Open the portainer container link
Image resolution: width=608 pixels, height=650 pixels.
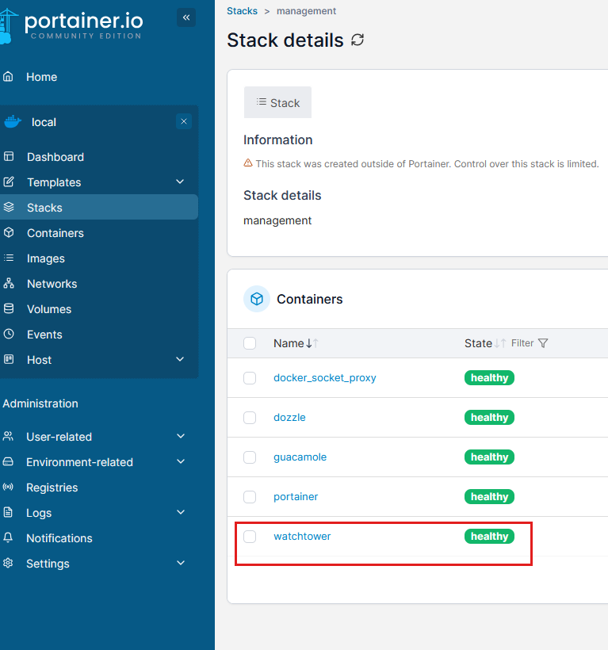pyautogui.click(x=296, y=497)
